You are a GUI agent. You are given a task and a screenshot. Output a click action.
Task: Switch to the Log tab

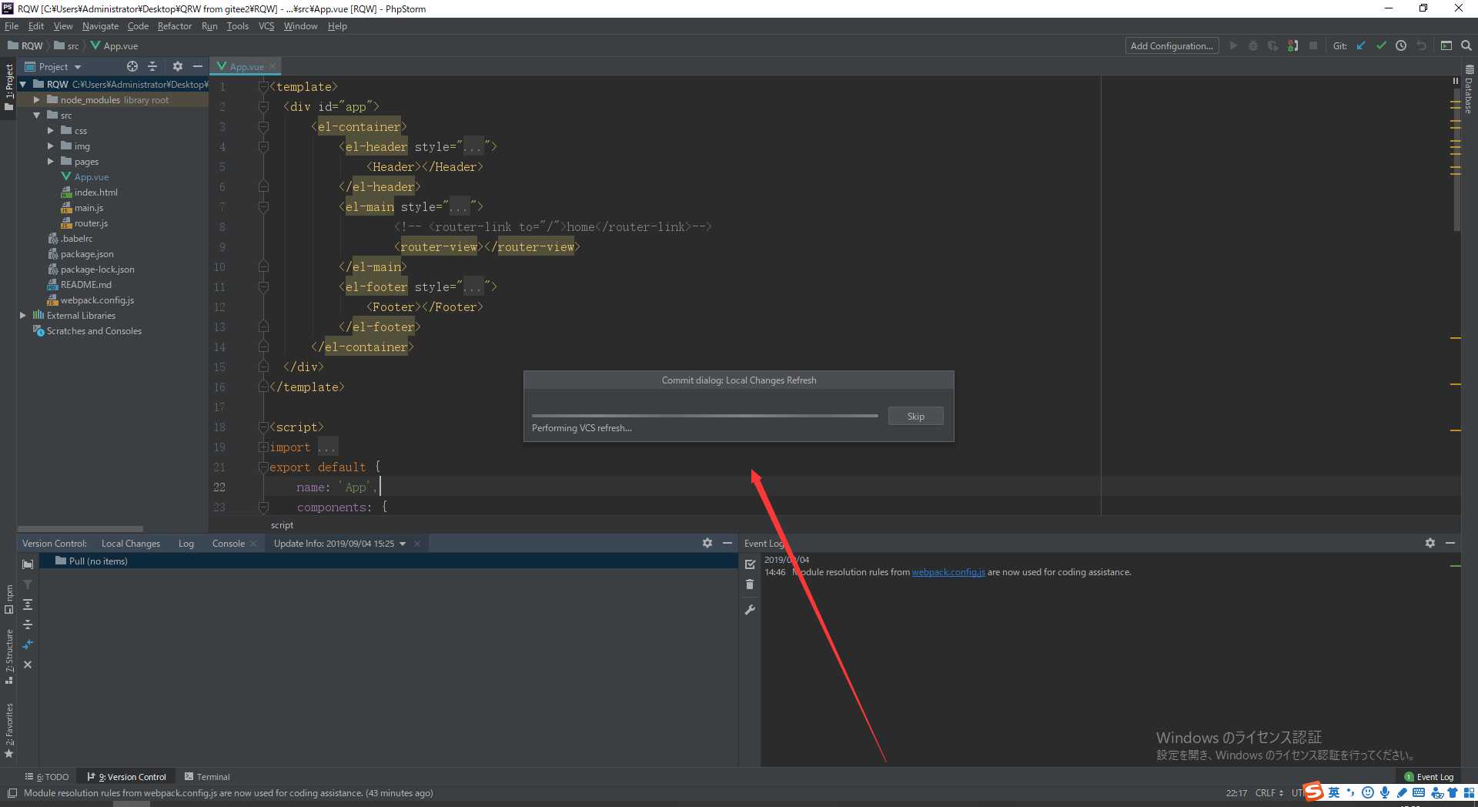click(186, 544)
